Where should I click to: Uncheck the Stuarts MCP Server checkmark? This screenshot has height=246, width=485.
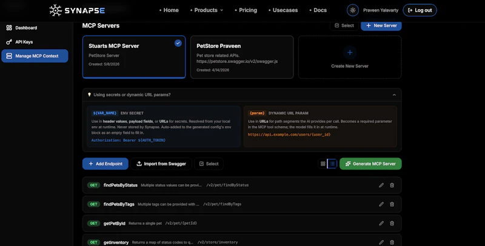pyautogui.click(x=178, y=43)
